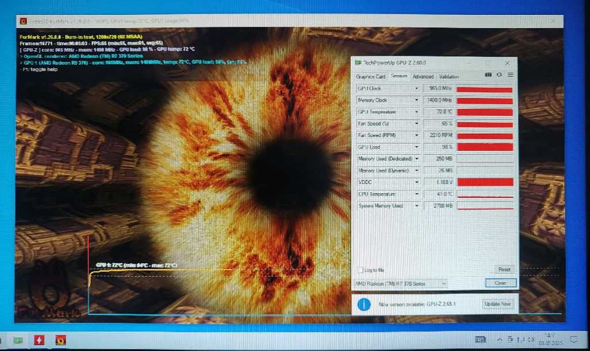Expand the Fan Speed (%) sensor dropdown
590x351 pixels.
[416, 123]
